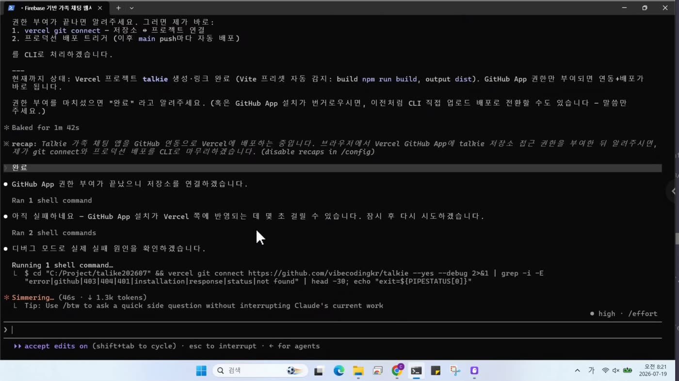Screen dimensions: 679x381
Task: Click the Terminal icon in taskbar
Action: click(416, 371)
